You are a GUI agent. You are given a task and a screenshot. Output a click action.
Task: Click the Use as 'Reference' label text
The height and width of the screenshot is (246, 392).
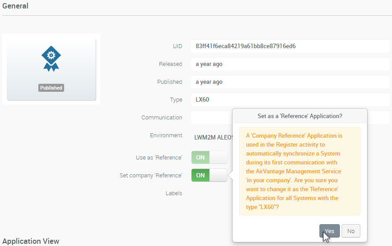click(159, 158)
